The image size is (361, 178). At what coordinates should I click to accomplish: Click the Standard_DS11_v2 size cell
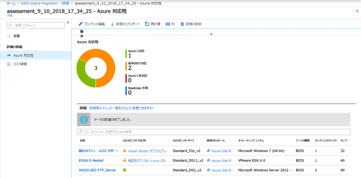188,160
